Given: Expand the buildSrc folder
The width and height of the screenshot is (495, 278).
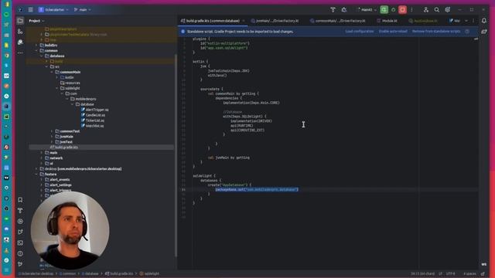Looking at the screenshot, I should (x=36, y=45).
